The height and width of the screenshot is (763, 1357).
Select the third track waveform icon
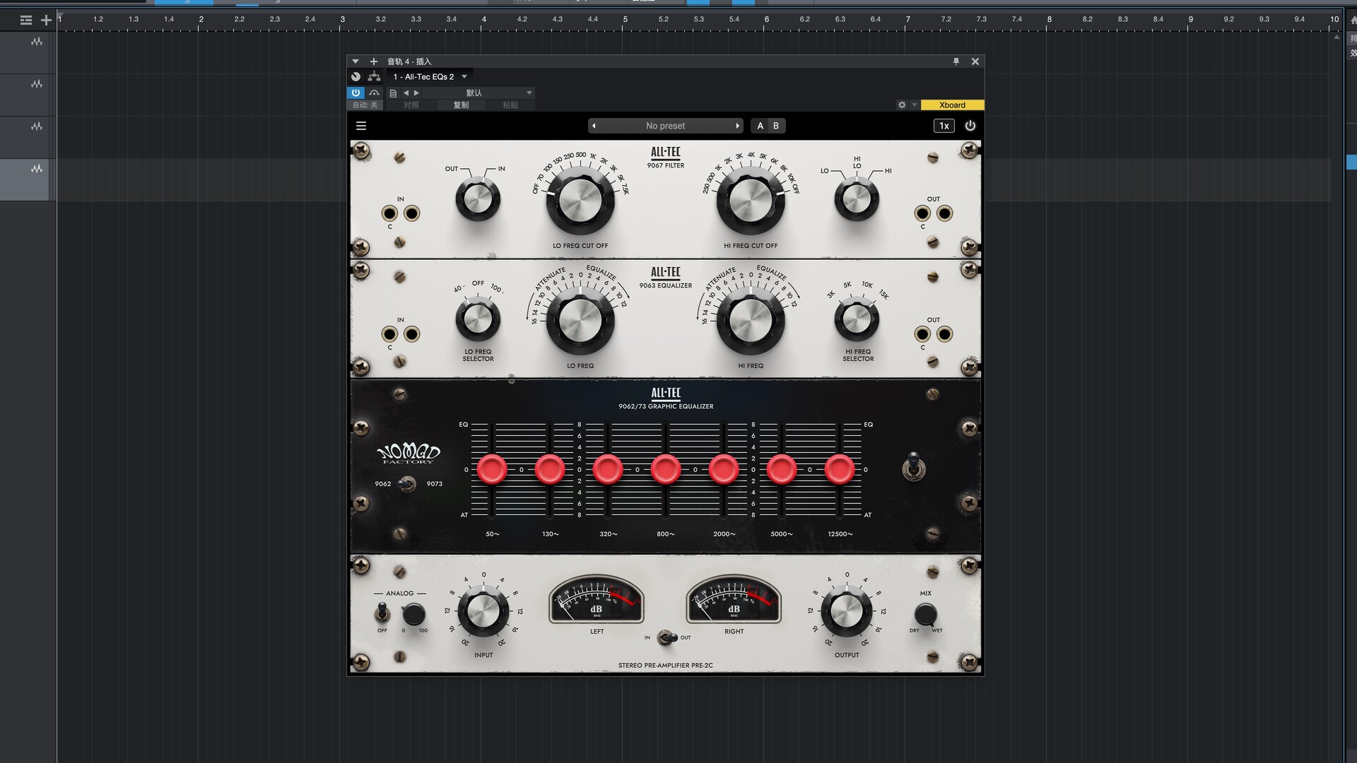click(36, 127)
